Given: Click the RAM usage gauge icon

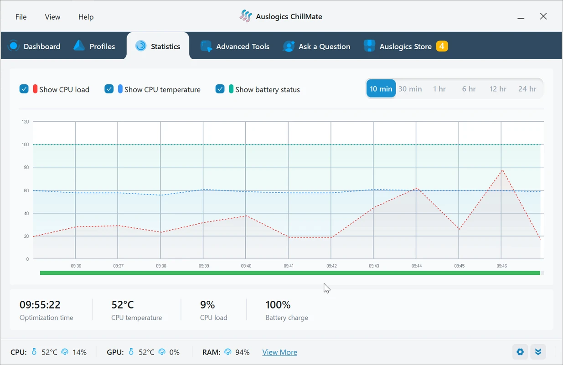Looking at the screenshot, I should point(227,352).
